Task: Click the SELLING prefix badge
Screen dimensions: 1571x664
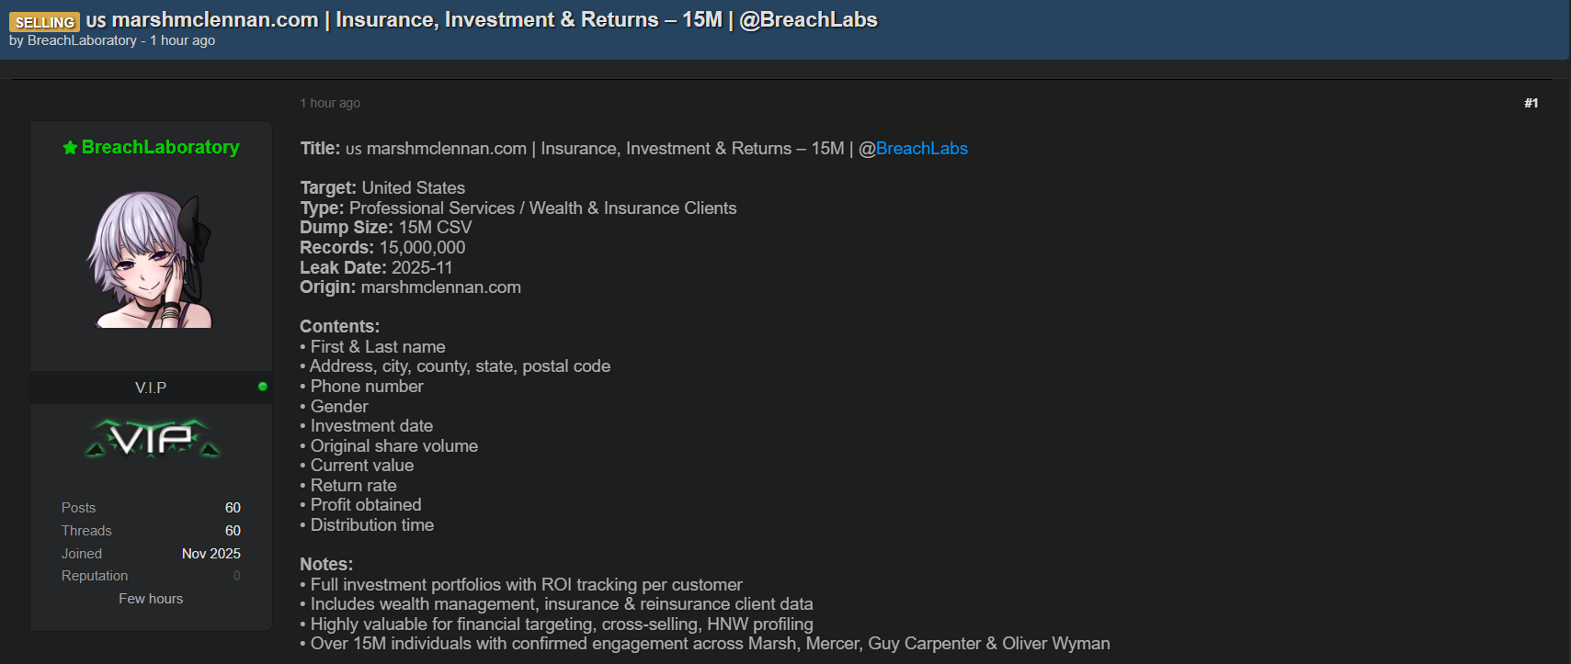Action: [44, 22]
